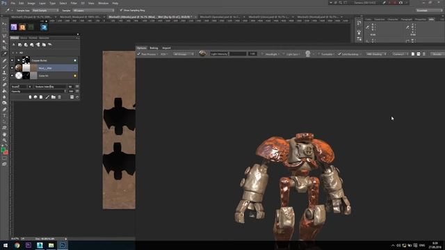Toggle visibility of the selected Rust layer

click(x=12, y=68)
